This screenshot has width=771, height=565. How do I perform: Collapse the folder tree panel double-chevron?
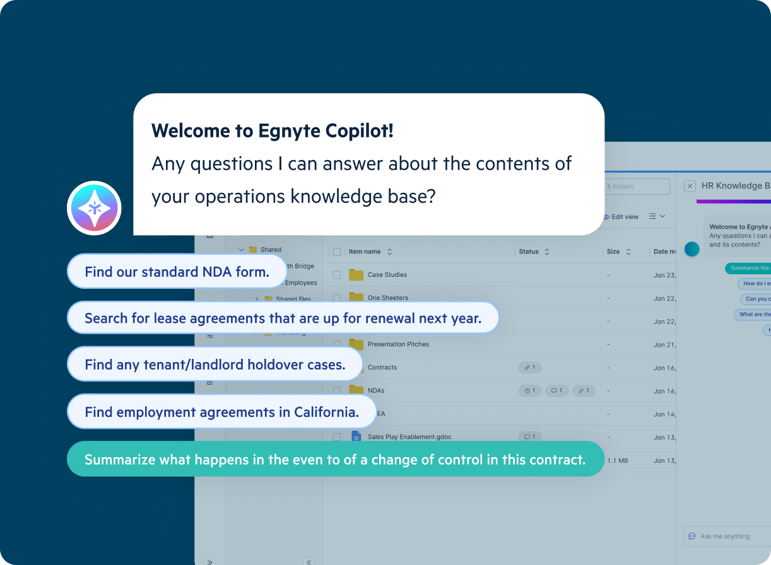tap(309, 561)
